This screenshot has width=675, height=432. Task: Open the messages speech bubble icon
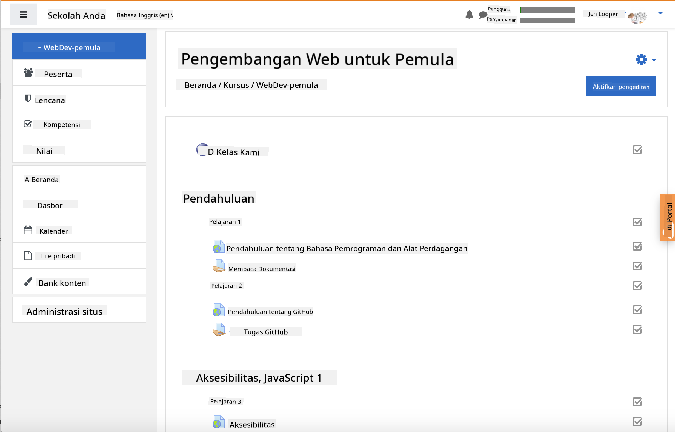coord(482,15)
